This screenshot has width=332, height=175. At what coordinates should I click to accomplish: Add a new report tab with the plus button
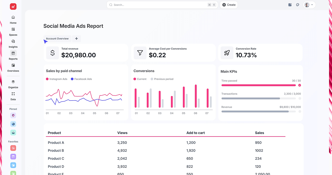[76, 39]
